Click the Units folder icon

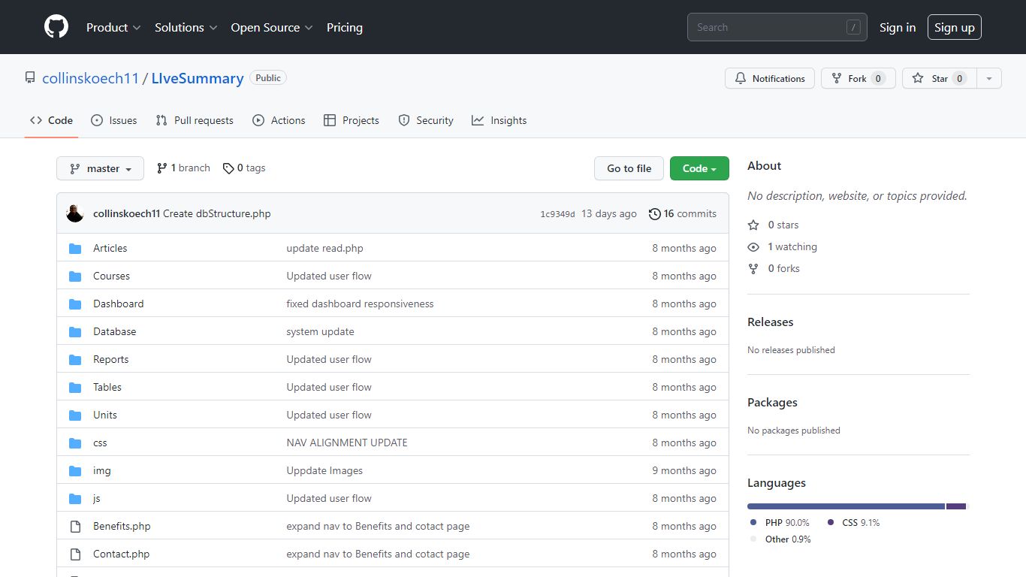point(75,415)
